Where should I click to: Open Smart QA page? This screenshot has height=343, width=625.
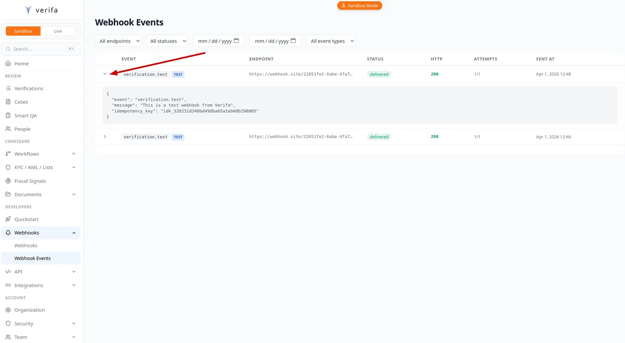41,115
